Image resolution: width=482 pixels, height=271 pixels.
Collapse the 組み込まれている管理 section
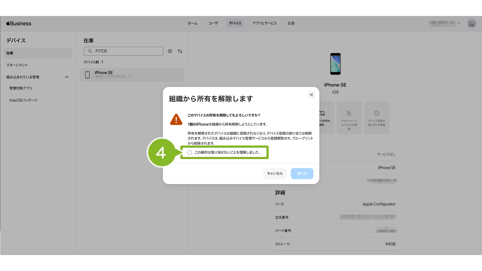click(67, 77)
